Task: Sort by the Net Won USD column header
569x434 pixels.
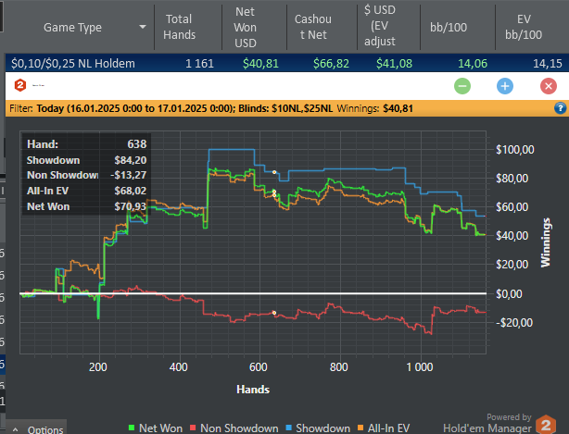Action: pyautogui.click(x=246, y=27)
